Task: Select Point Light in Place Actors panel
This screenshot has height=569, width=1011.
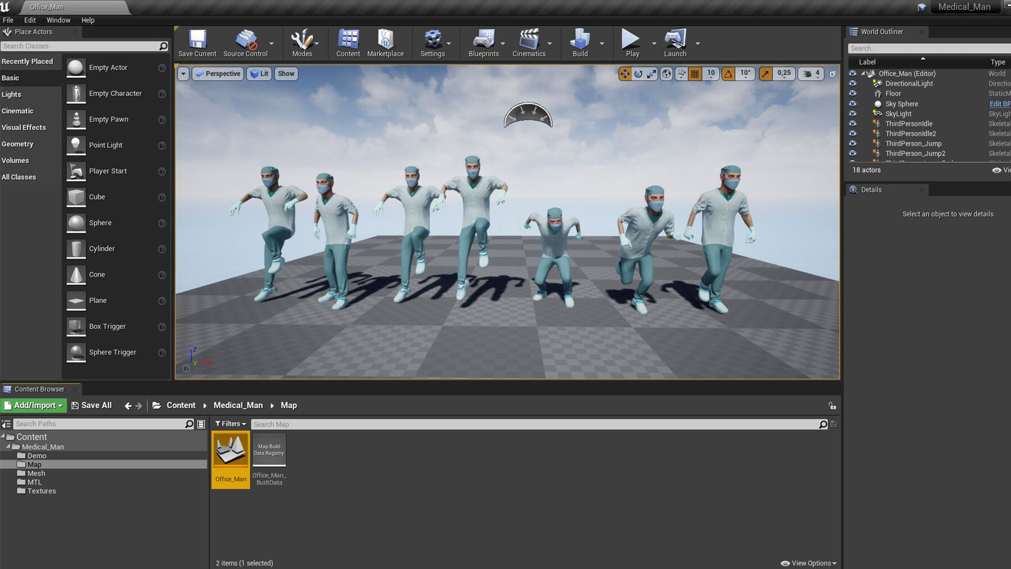Action: 106,145
